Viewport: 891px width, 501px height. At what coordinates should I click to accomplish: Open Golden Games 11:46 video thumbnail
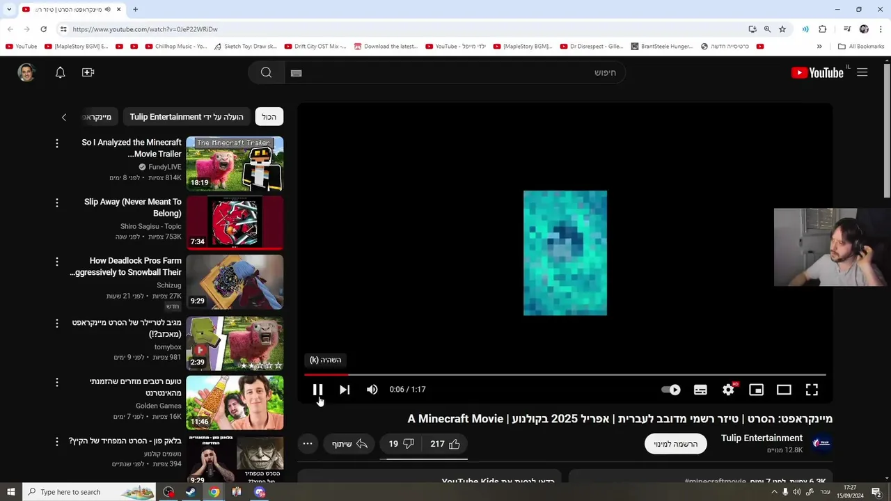pyautogui.click(x=235, y=402)
